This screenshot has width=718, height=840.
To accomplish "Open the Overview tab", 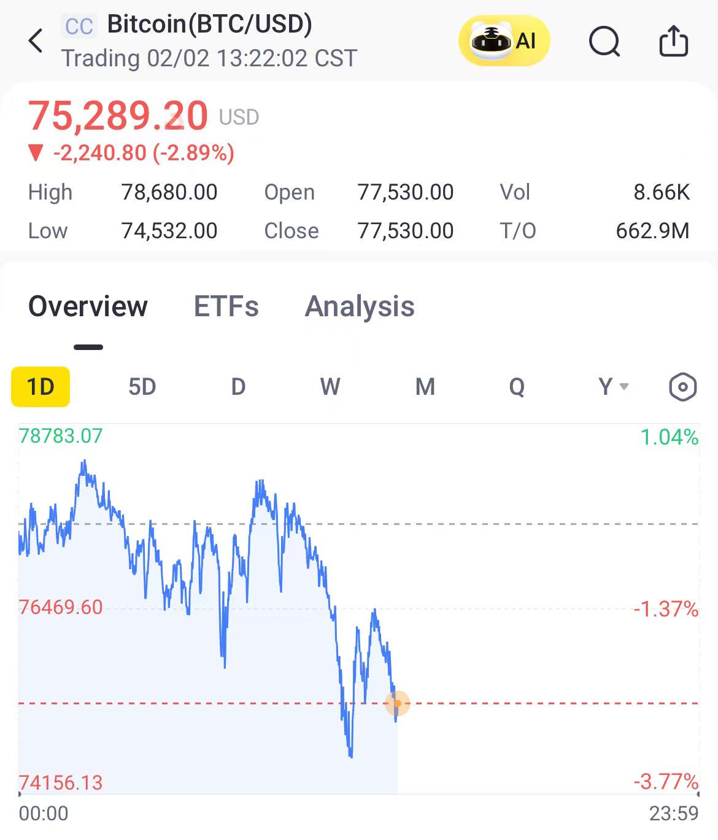I will tap(88, 306).
